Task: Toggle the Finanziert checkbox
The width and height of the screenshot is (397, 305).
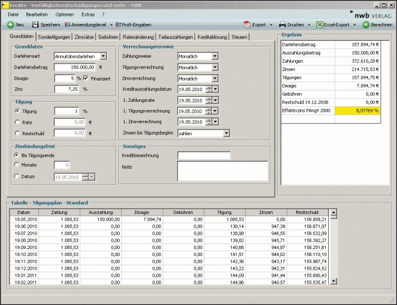Action: [x=86, y=78]
